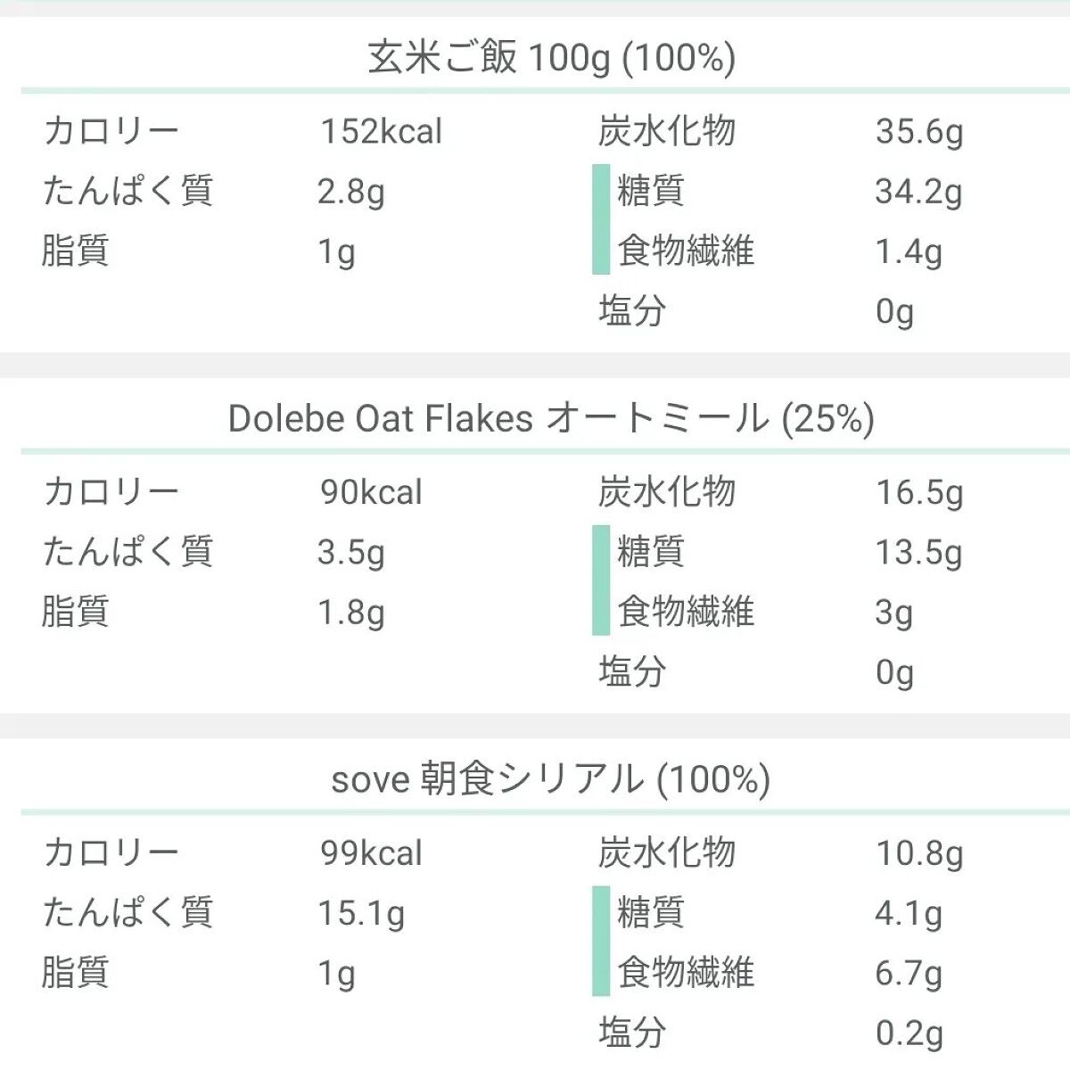Image resolution: width=1070 pixels, height=1070 pixels.
Task: Tap the 玄米ご飯 100g (100%) header
Action: [551, 59]
